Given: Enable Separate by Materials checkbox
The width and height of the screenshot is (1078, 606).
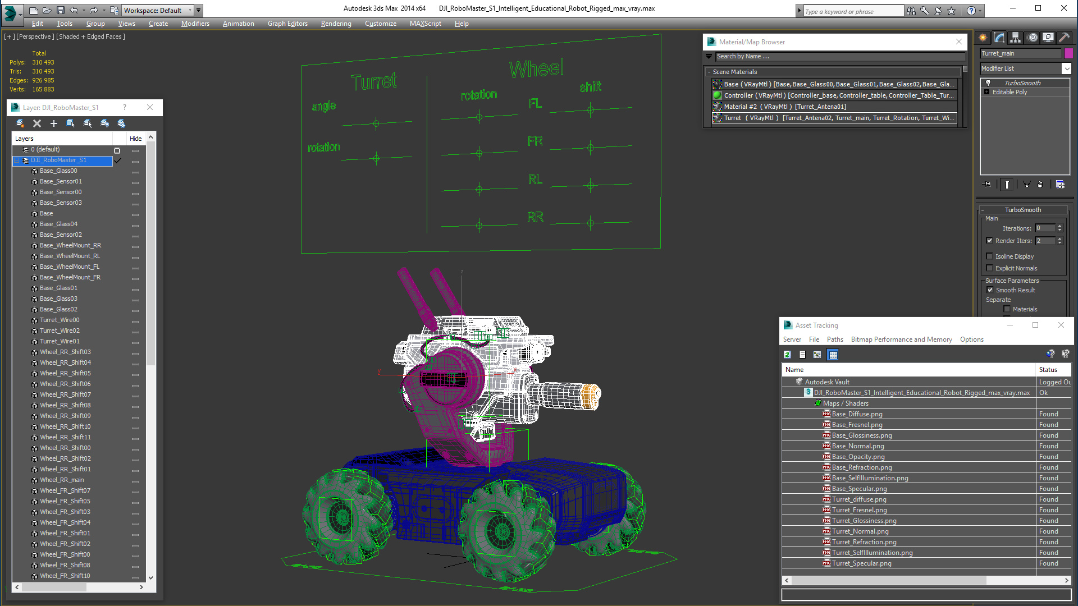Looking at the screenshot, I should [1007, 309].
